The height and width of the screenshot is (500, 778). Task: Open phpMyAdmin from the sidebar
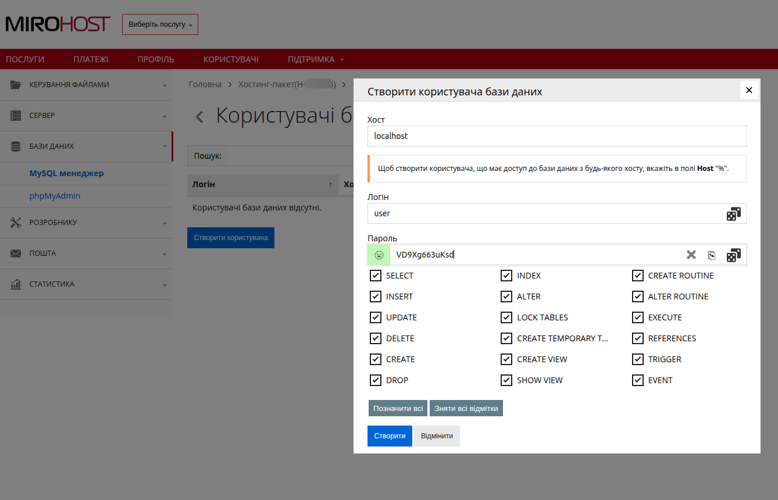(55, 196)
